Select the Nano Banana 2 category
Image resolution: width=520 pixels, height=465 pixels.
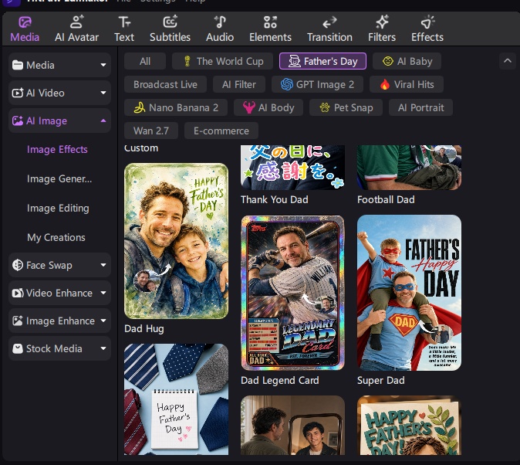coord(176,107)
